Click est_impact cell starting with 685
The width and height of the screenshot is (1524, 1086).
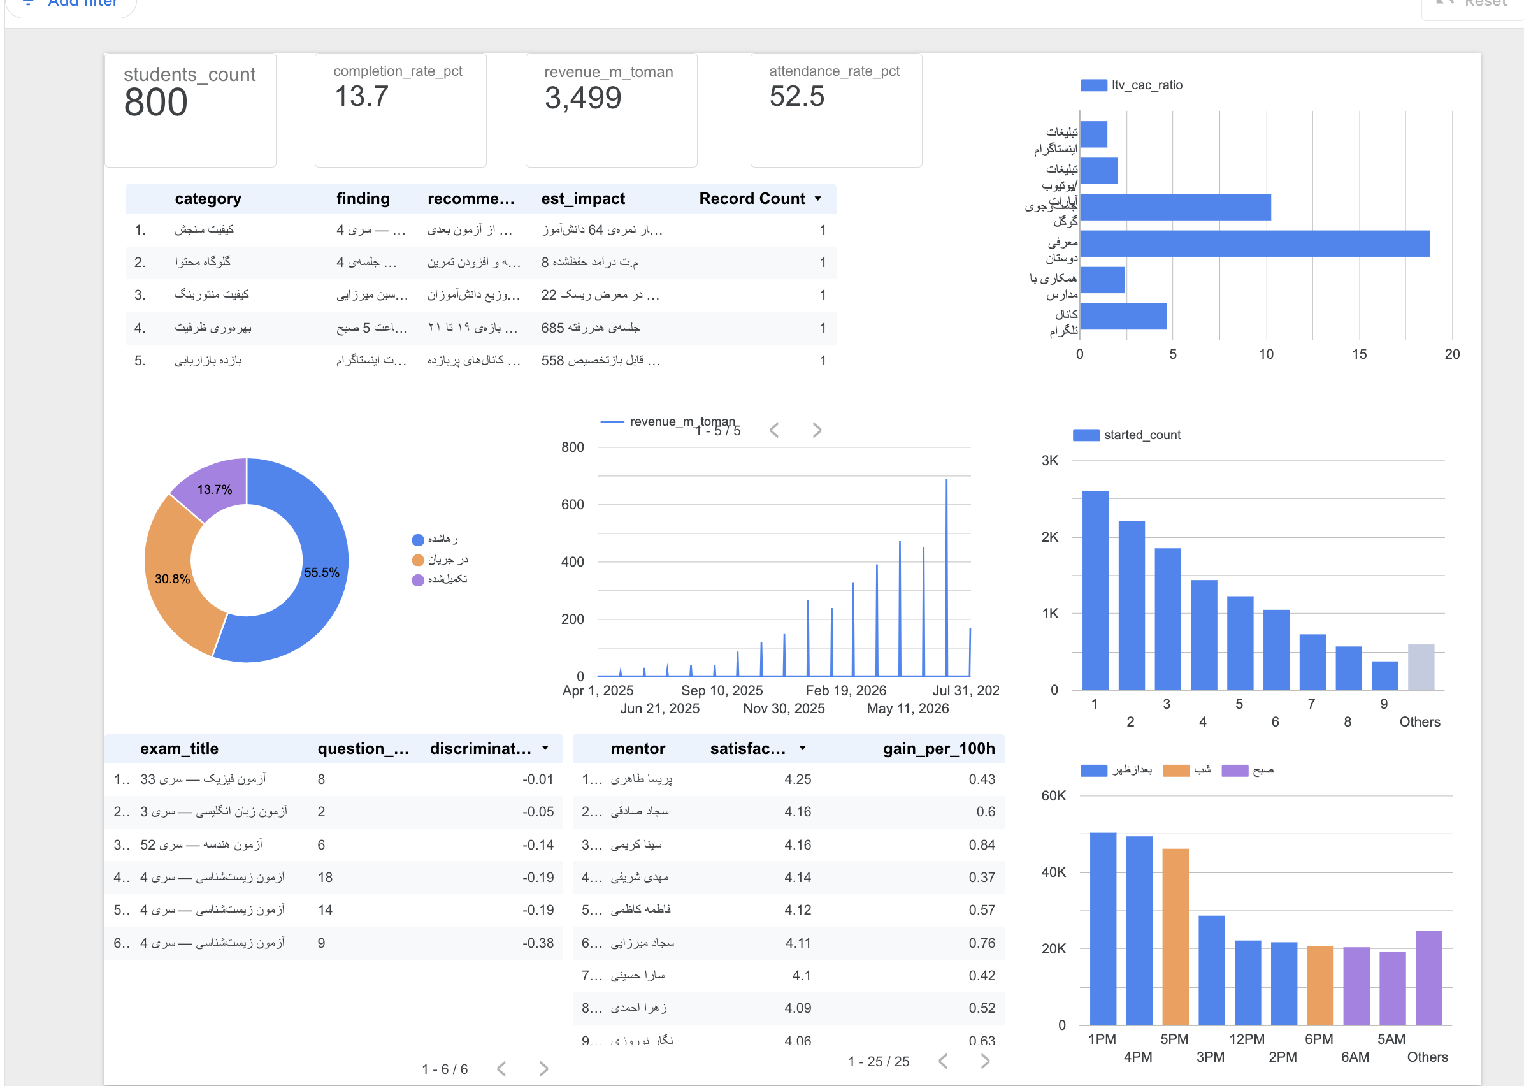tap(590, 328)
